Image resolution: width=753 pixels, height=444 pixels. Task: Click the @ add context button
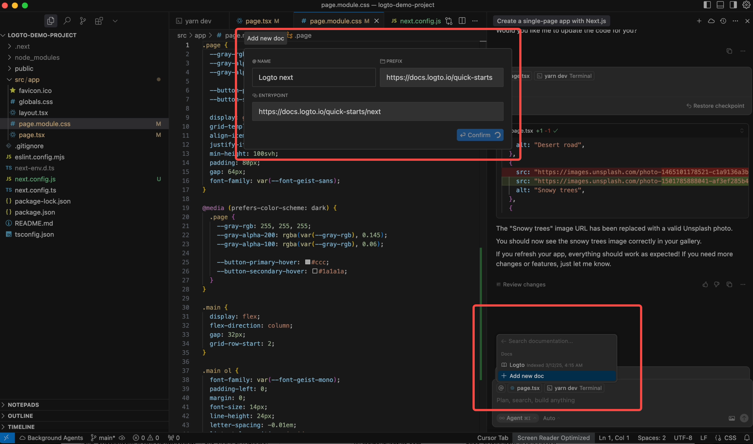point(501,388)
